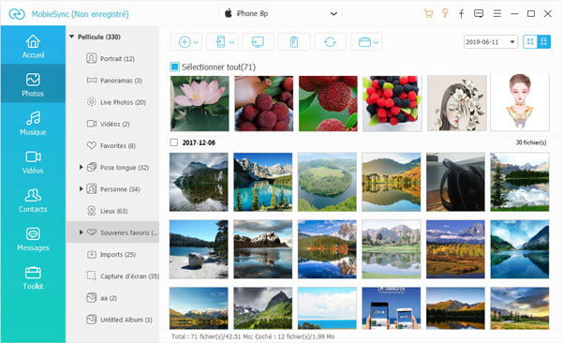Image resolution: width=562 pixels, height=343 pixels.
Task: Select the pink lotus flower thumbnail
Action: pyautogui.click(x=200, y=103)
